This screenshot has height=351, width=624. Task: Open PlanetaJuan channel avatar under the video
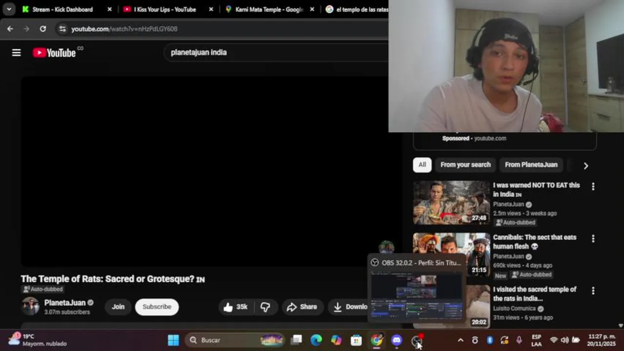30,306
